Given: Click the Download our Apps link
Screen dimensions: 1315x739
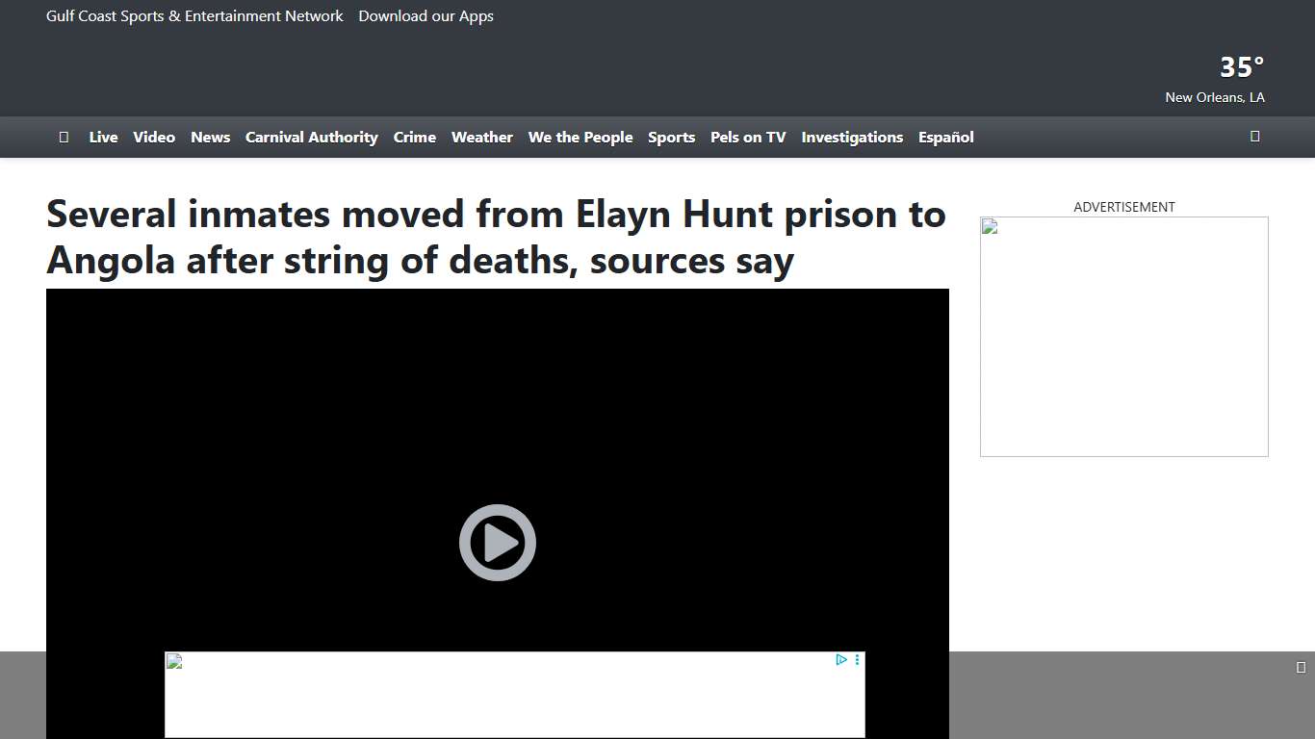Looking at the screenshot, I should pyautogui.click(x=425, y=15).
